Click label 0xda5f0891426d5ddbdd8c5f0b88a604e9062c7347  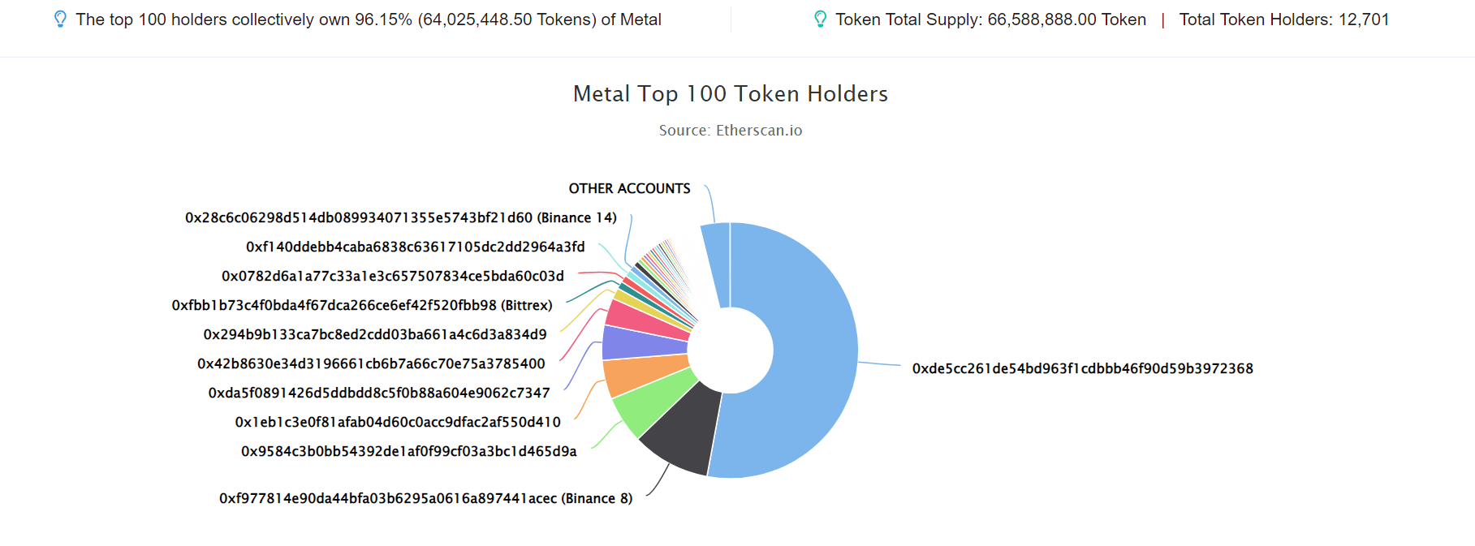click(x=379, y=393)
